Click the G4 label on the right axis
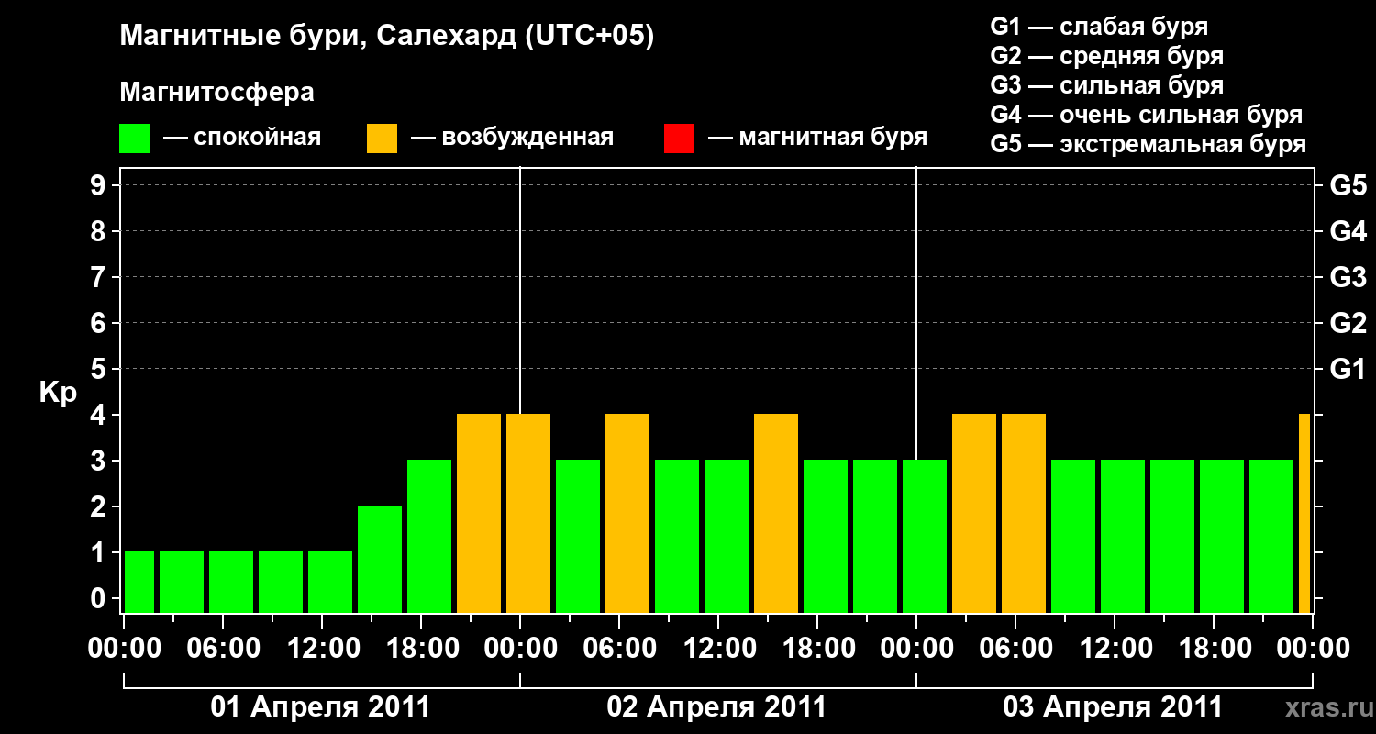The width and height of the screenshot is (1376, 734). click(x=1348, y=231)
